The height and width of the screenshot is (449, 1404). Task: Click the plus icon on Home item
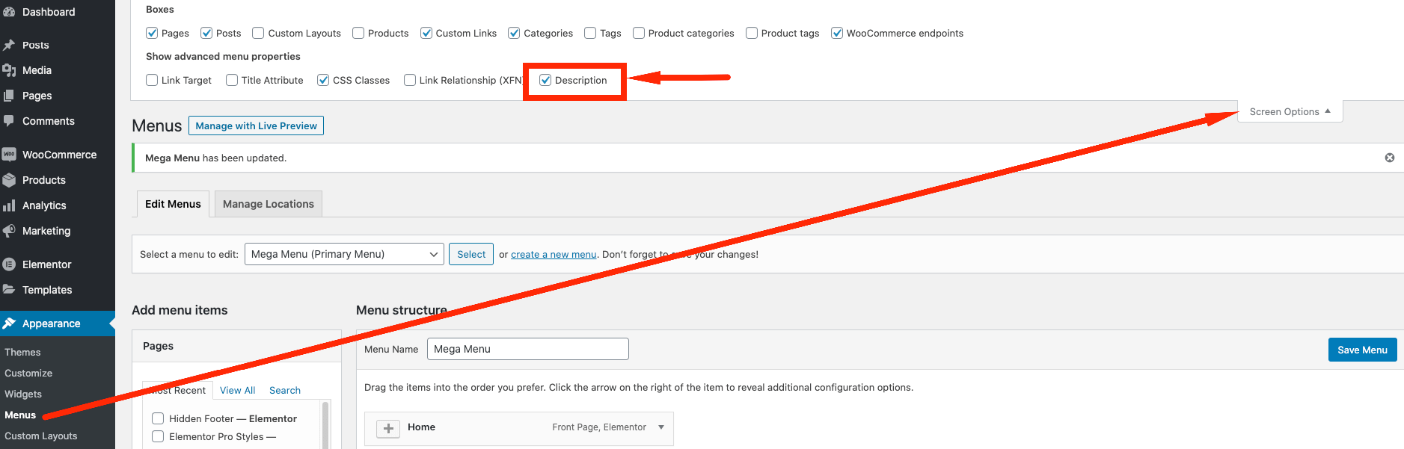[388, 428]
